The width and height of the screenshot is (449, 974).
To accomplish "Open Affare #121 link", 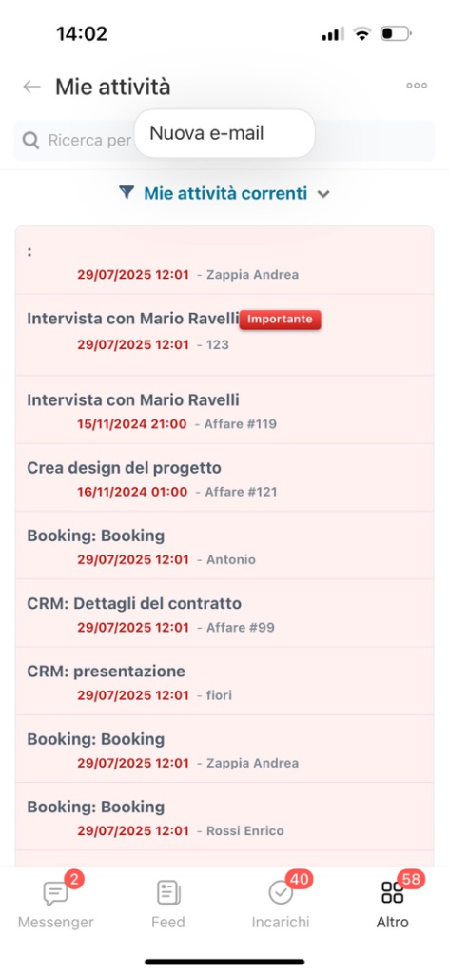I will tap(241, 492).
